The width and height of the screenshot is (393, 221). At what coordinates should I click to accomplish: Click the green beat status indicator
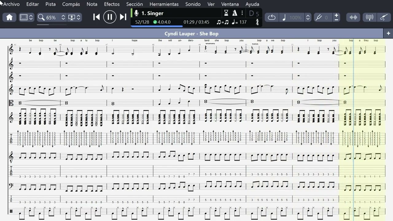[x=155, y=22]
